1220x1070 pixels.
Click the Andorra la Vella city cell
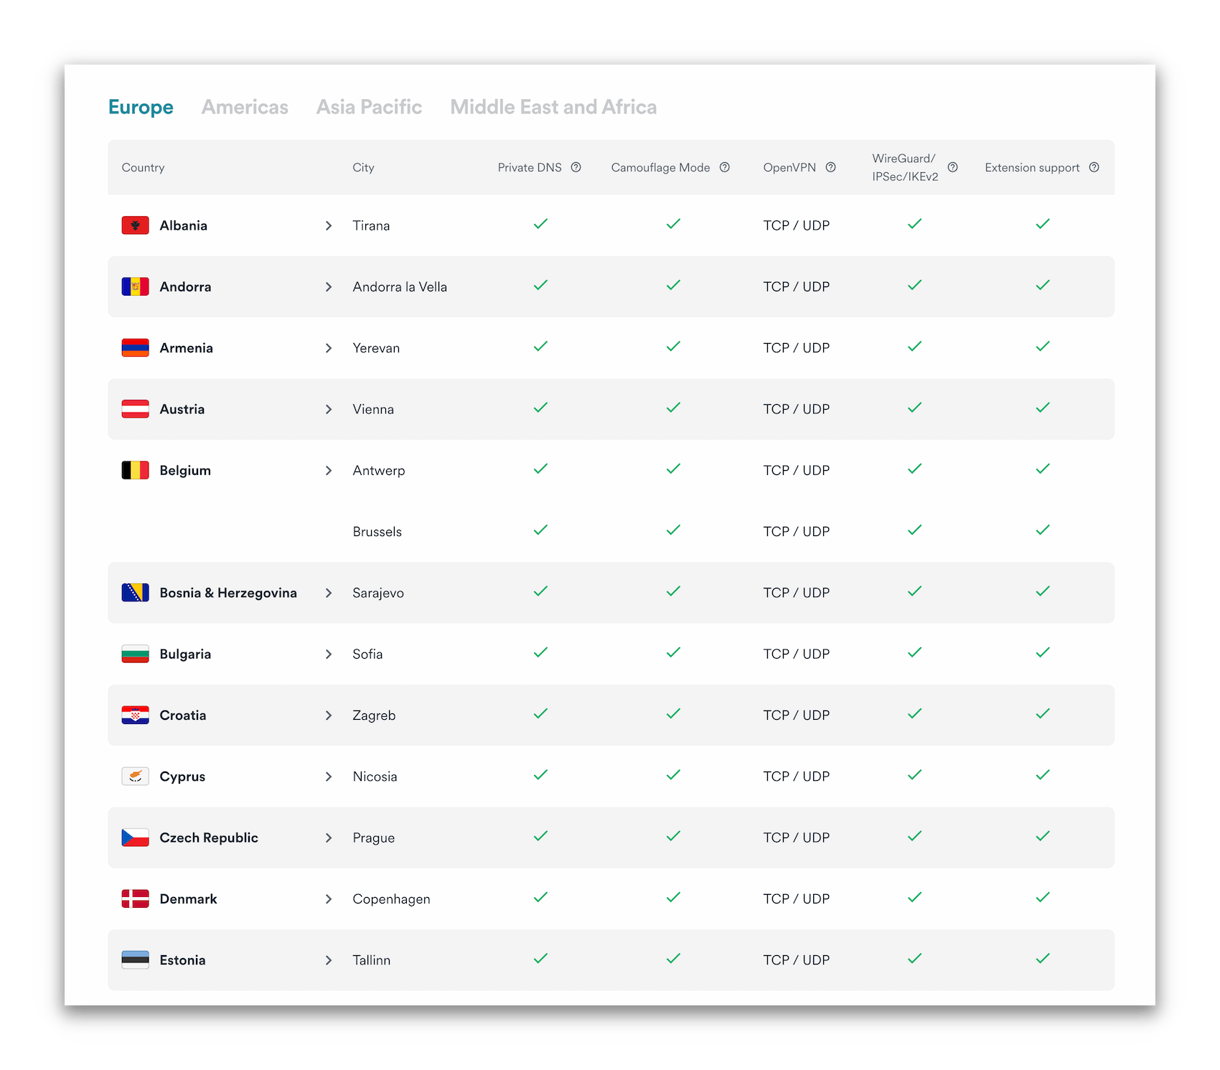pos(400,286)
